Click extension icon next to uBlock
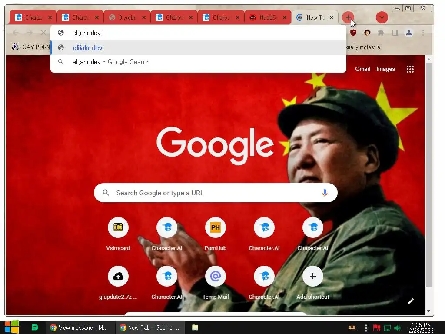This screenshot has width=445, height=334. [367, 33]
